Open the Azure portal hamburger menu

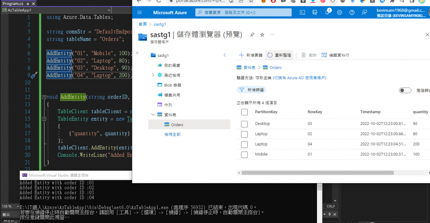(x=139, y=13)
